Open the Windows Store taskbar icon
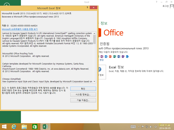174x130 pixels. [35, 126]
